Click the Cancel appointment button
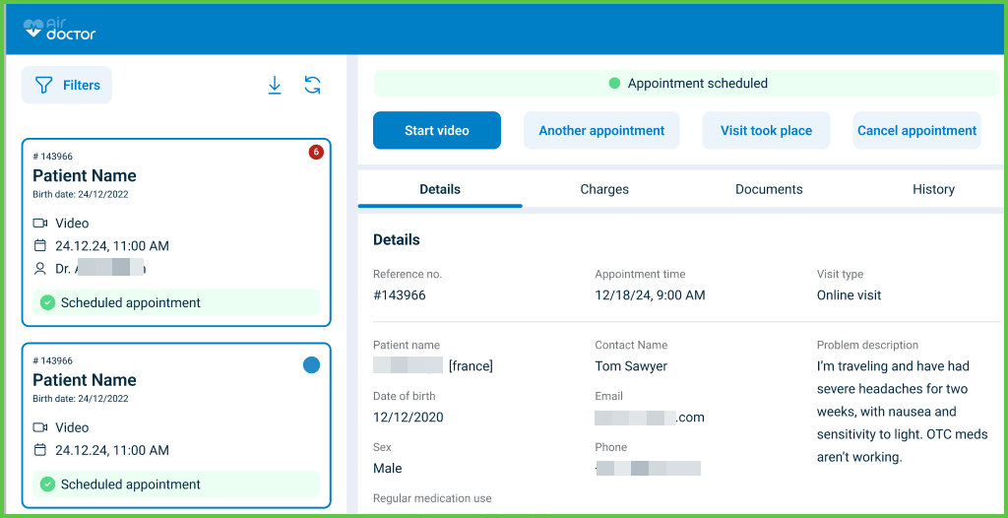 [x=916, y=130]
